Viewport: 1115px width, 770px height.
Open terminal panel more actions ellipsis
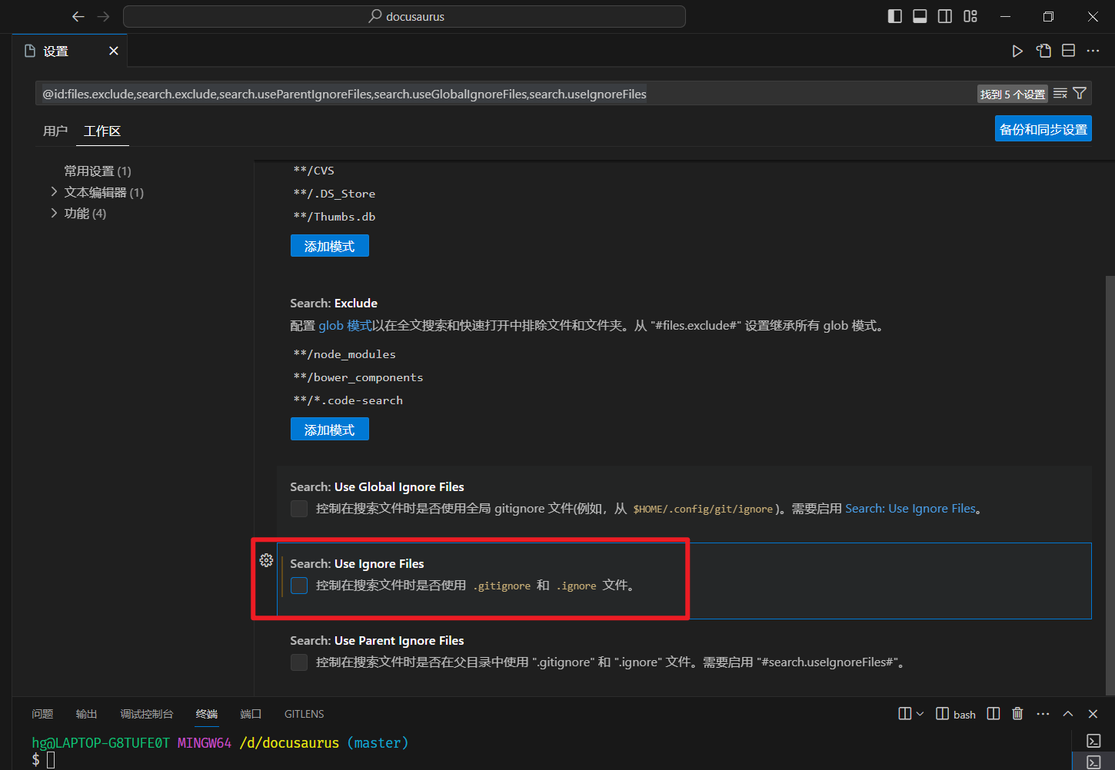1043,714
